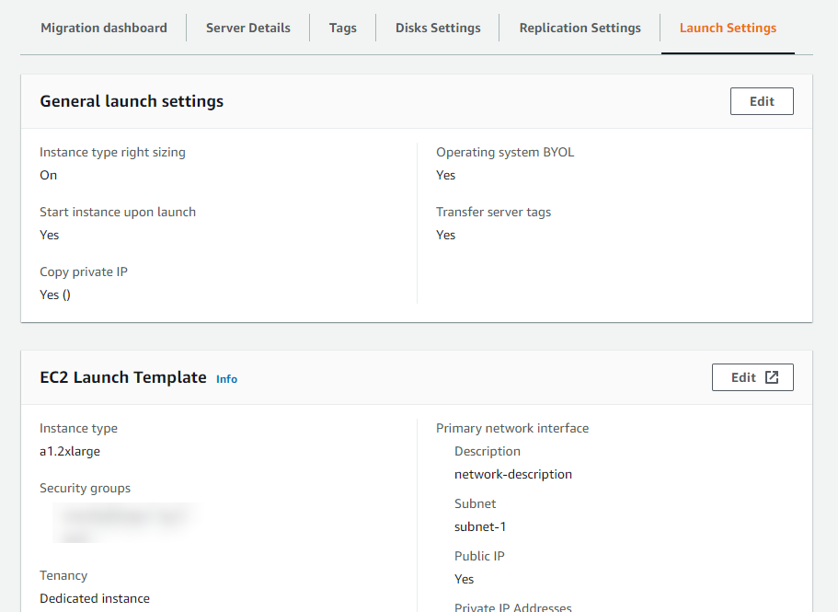Click the Operating system BYOL label

point(505,153)
